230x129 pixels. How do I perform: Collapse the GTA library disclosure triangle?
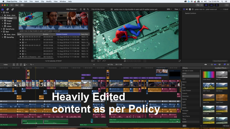click(1, 13)
